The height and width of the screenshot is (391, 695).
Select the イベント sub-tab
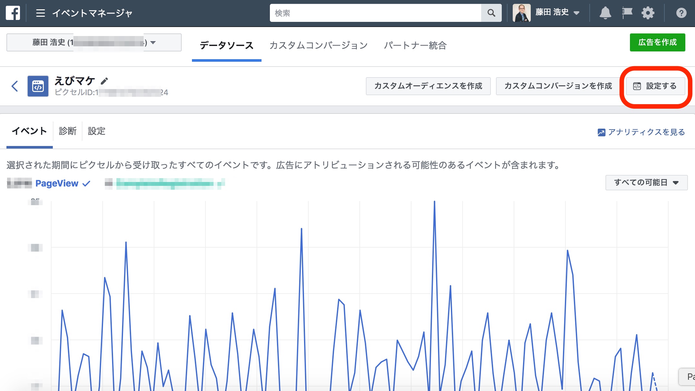[30, 131]
